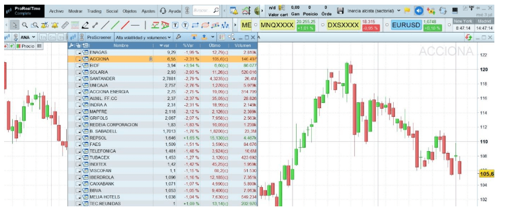
Task: Click in the Buscar search field
Action: point(206,11)
